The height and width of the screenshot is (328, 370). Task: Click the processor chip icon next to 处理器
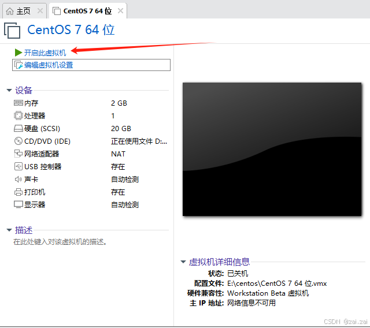[x=18, y=115]
